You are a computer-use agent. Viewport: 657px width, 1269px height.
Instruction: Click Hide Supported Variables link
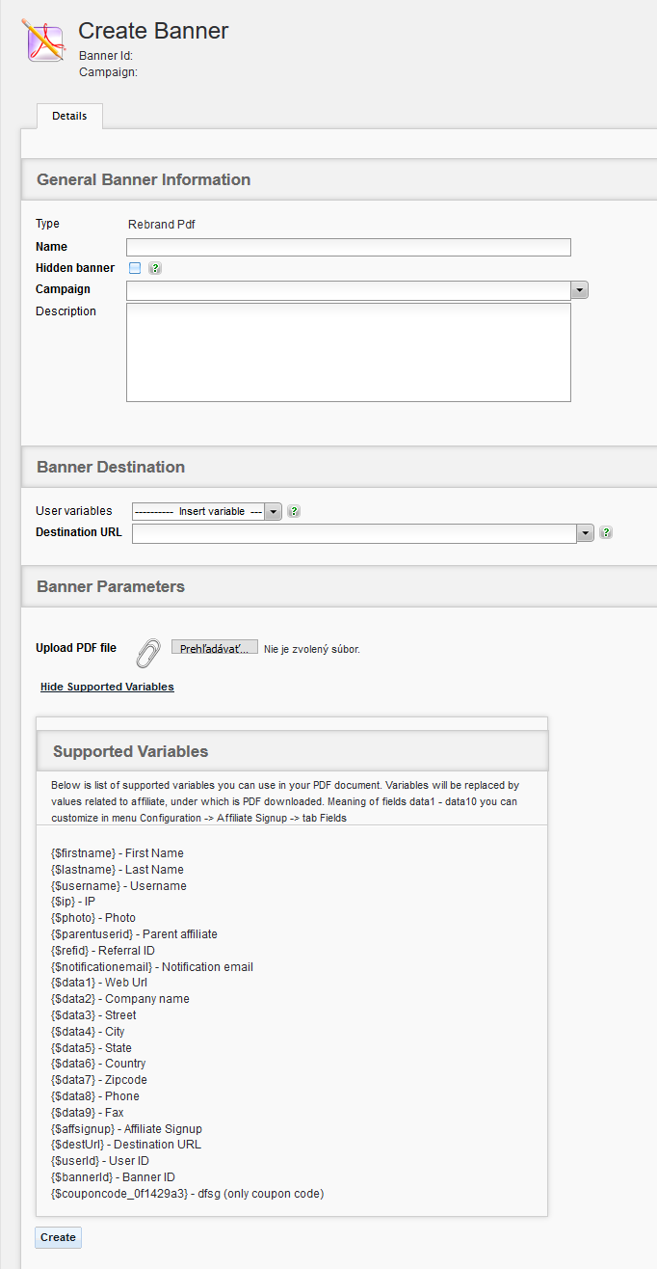tap(107, 687)
